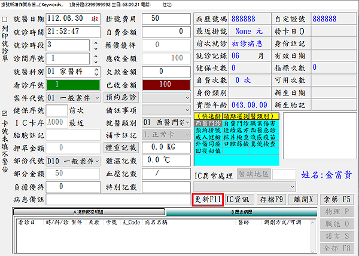Switch to the A復健療程明細 tab
The width and height of the screenshot is (359, 256).
(89, 212)
